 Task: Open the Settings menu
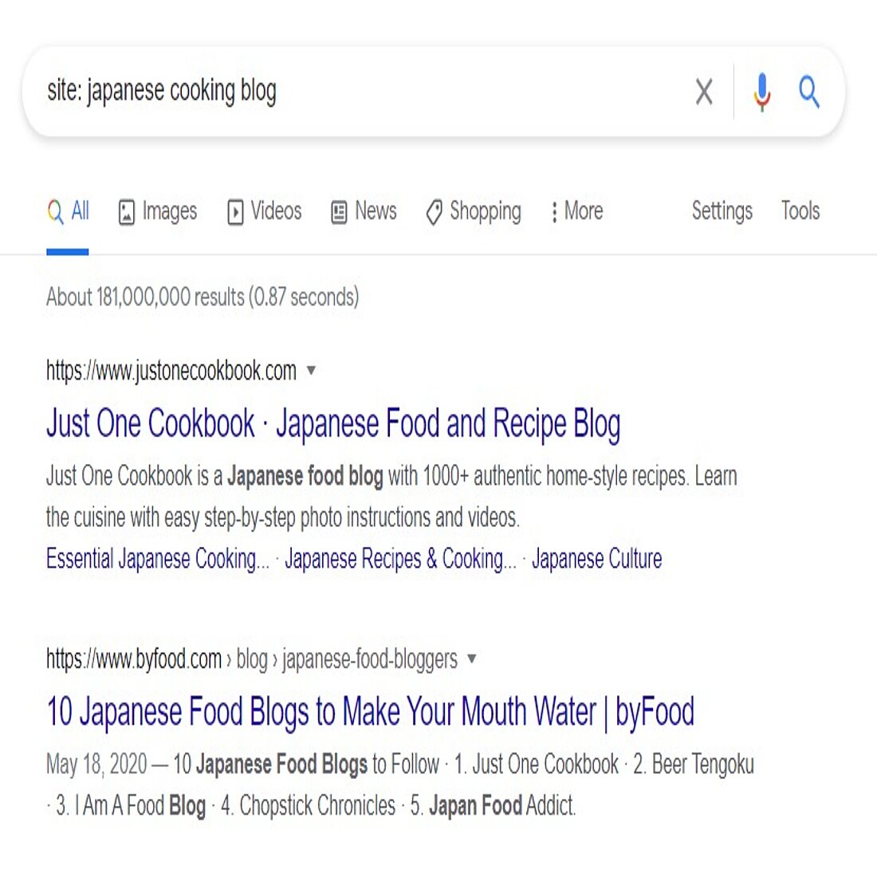721,211
